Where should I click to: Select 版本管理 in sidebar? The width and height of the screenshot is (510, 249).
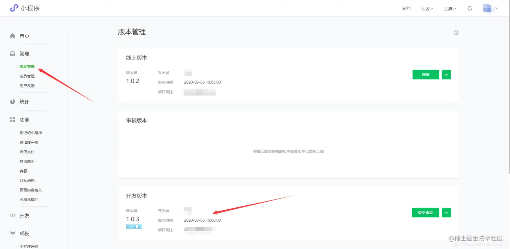27,67
